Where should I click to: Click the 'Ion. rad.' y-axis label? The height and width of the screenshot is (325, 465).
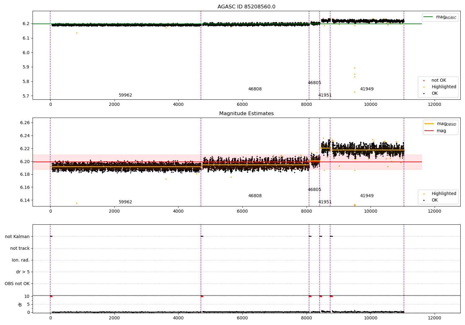(21, 260)
